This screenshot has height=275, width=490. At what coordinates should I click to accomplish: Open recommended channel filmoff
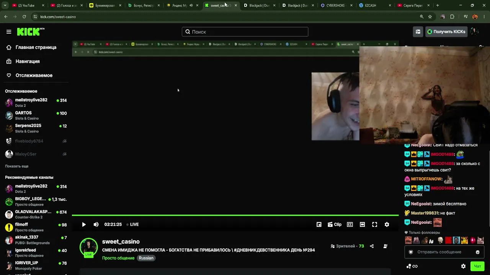[36, 227]
